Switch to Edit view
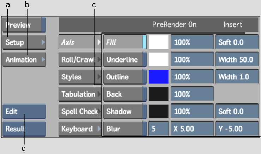 tap(24, 111)
